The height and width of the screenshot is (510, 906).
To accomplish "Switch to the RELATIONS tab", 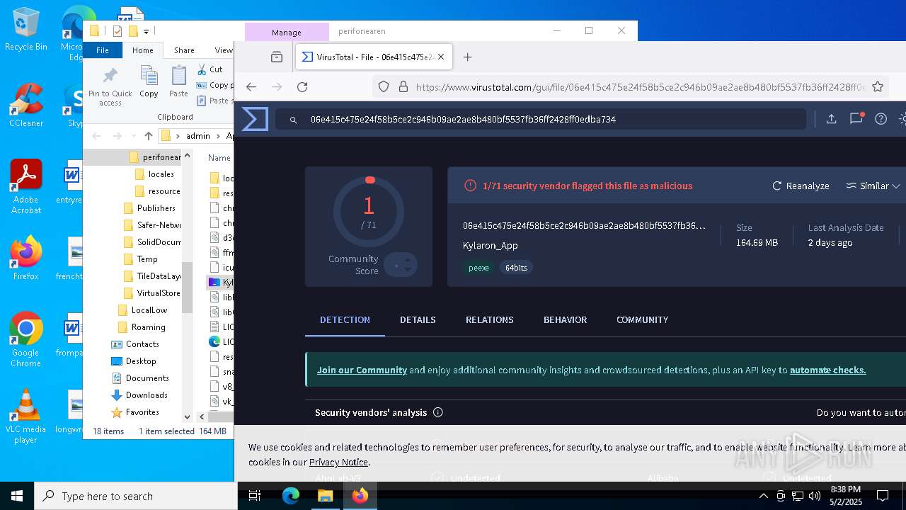I will pyautogui.click(x=489, y=319).
